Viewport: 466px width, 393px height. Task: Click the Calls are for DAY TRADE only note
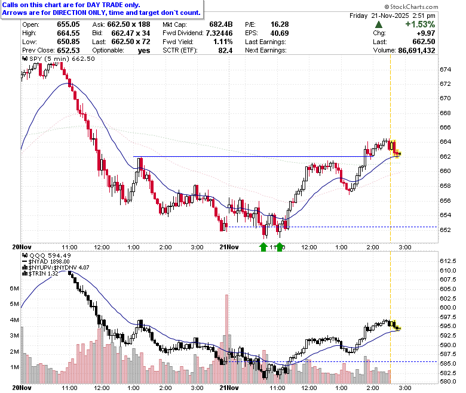click(x=71, y=5)
